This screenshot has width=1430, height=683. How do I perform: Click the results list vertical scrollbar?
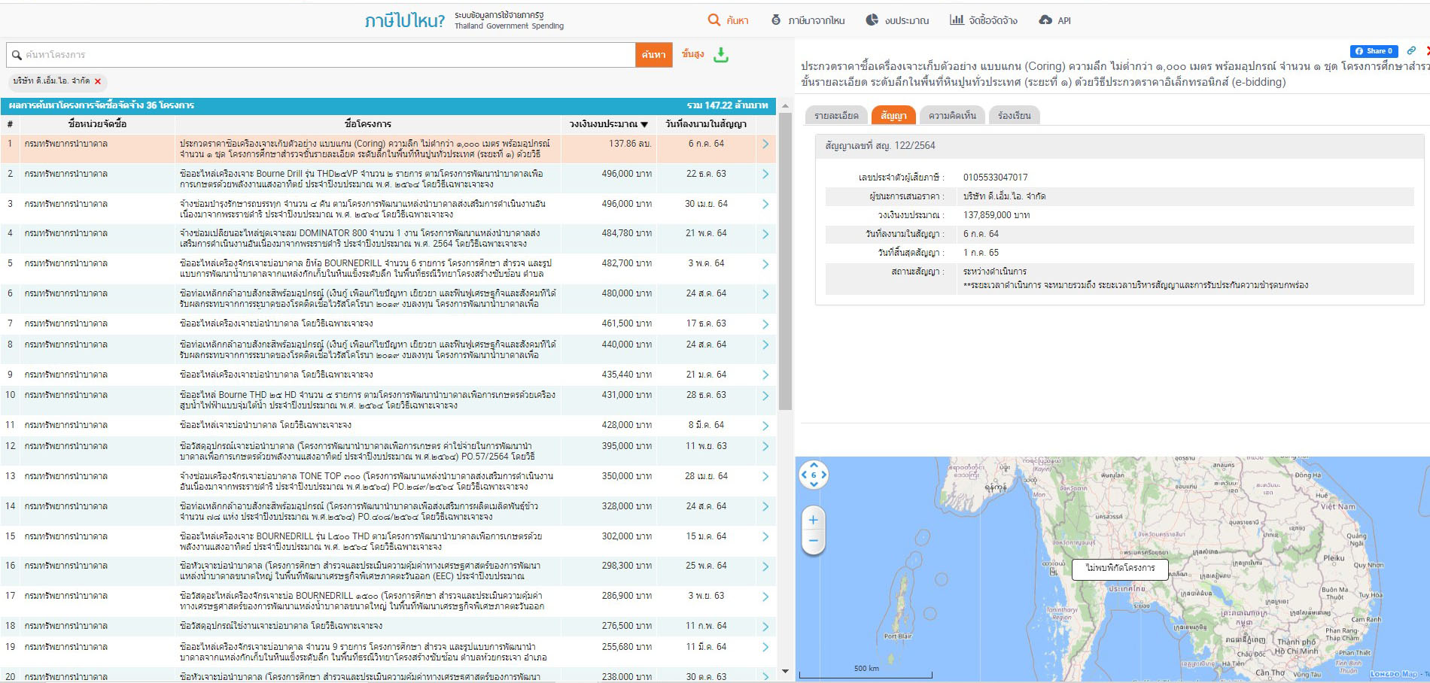pos(785,263)
